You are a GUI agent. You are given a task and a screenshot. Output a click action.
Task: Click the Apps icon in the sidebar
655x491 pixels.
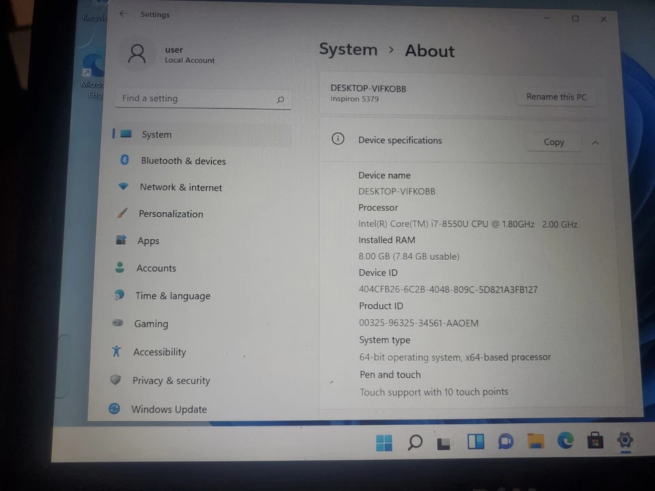tap(121, 239)
